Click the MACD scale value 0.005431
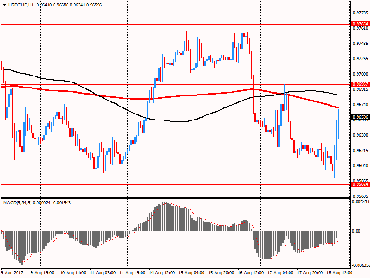370x278 pixels. pyautogui.click(x=361, y=202)
